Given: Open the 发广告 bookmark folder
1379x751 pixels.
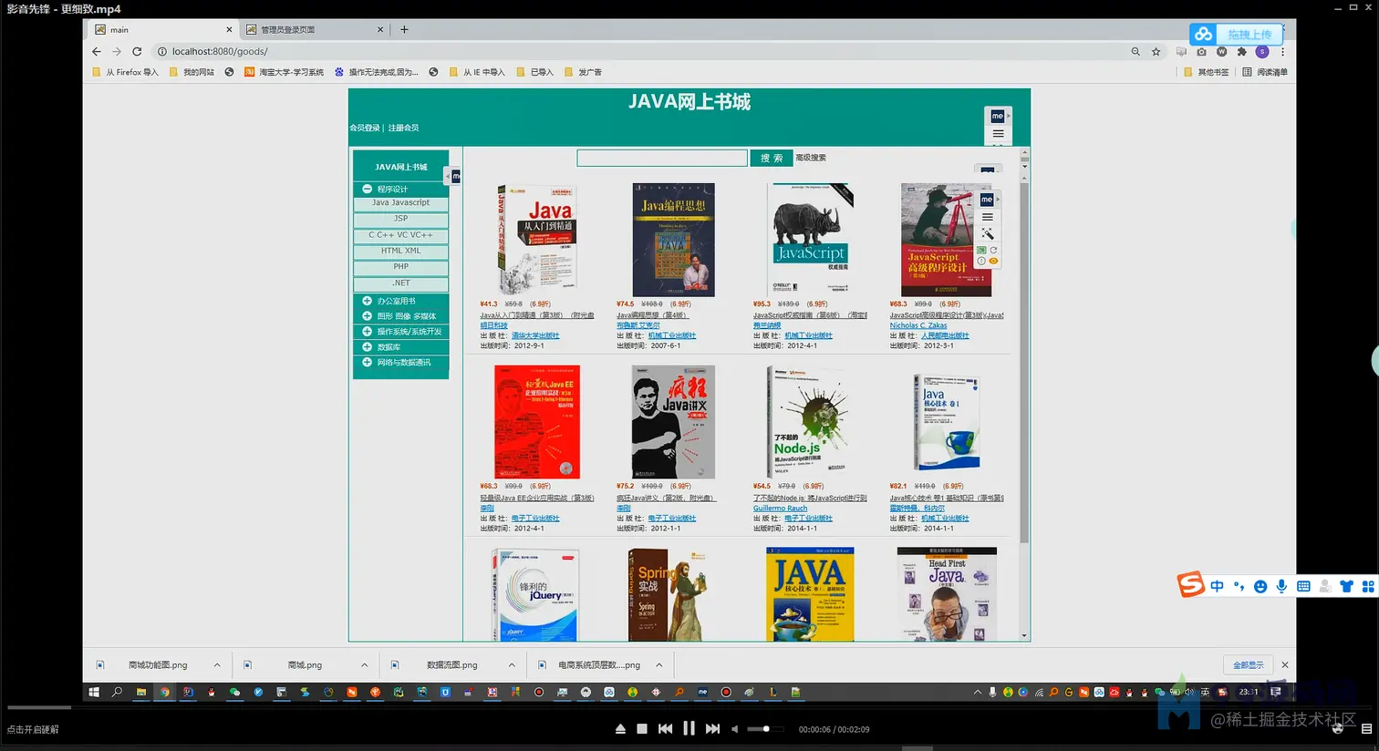Looking at the screenshot, I should tap(583, 72).
